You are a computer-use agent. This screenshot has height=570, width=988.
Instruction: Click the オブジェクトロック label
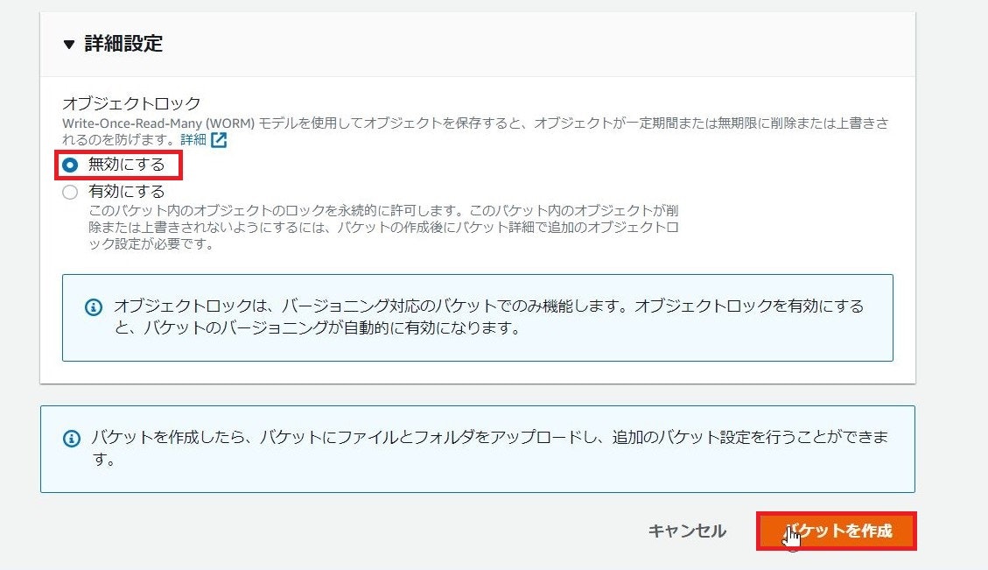[x=131, y=102]
